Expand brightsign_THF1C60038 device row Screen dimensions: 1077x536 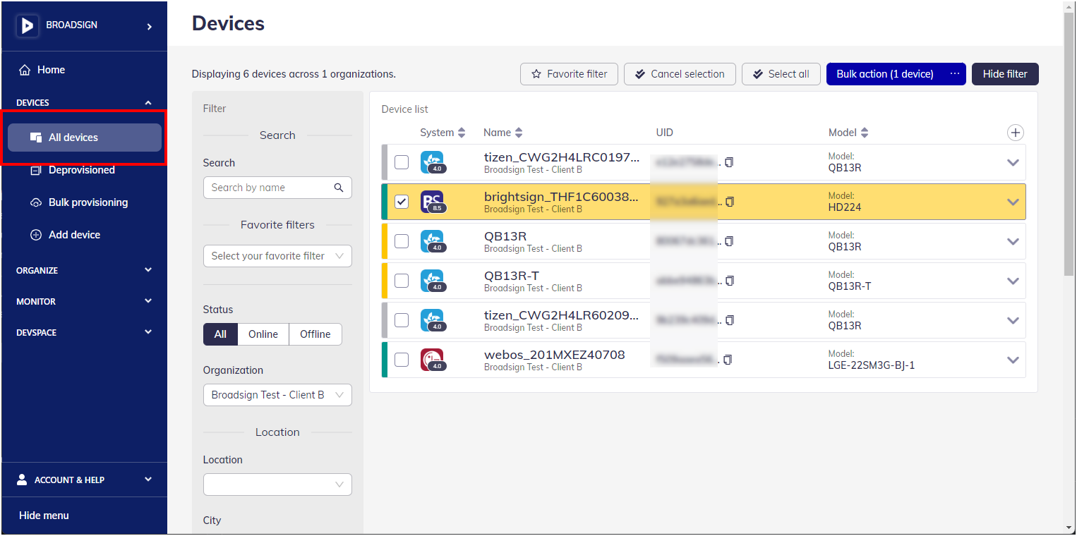[1013, 202]
